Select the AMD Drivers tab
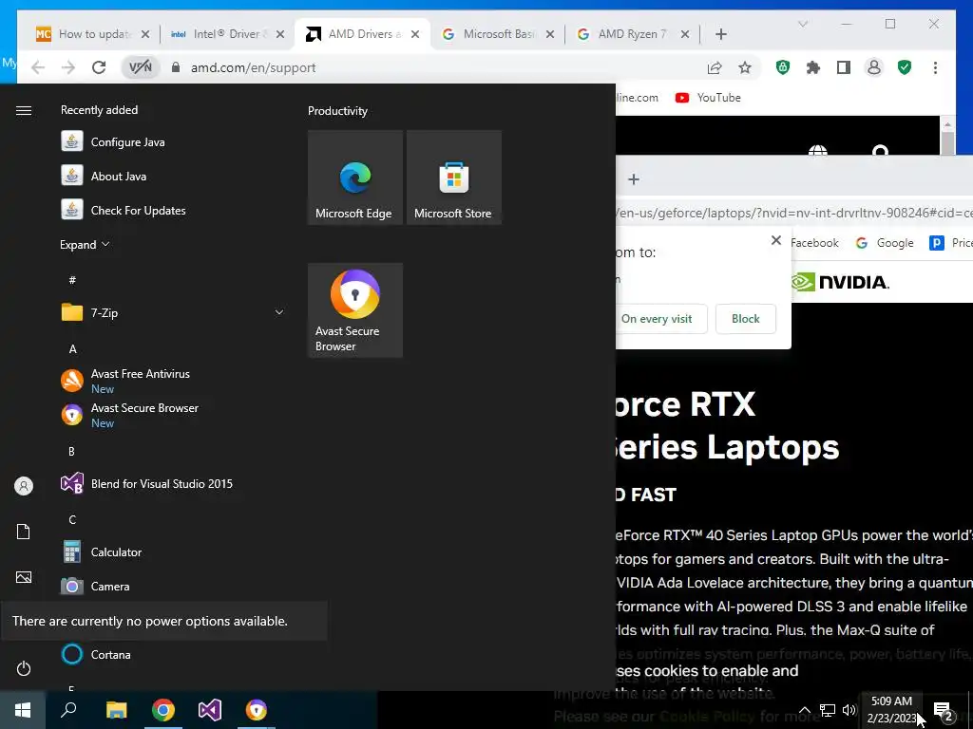Viewport: 973px width, 729px height. point(364,34)
